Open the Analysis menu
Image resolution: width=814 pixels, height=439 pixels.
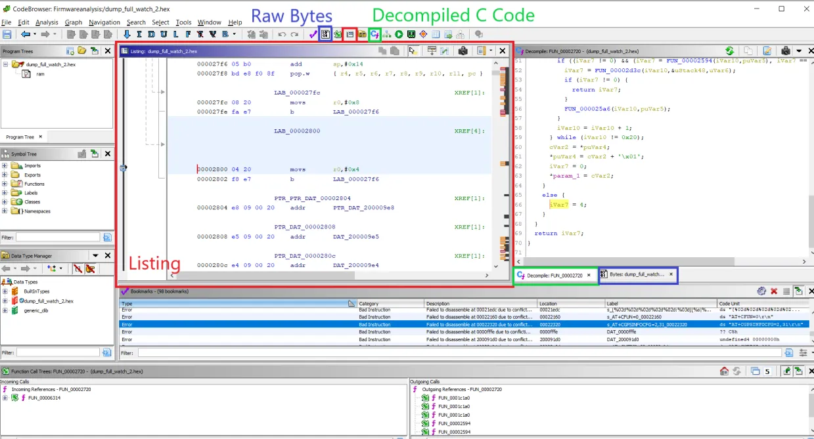(x=47, y=22)
